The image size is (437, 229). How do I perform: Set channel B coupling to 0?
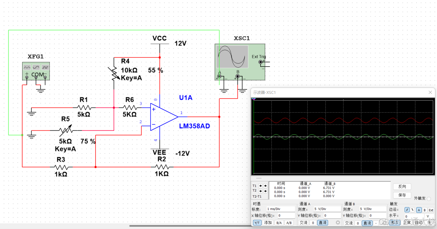point(358,223)
